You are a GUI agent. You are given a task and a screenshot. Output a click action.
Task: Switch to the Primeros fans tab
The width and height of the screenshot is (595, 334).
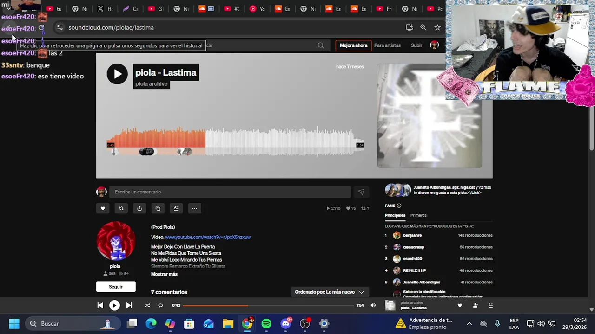(418, 215)
